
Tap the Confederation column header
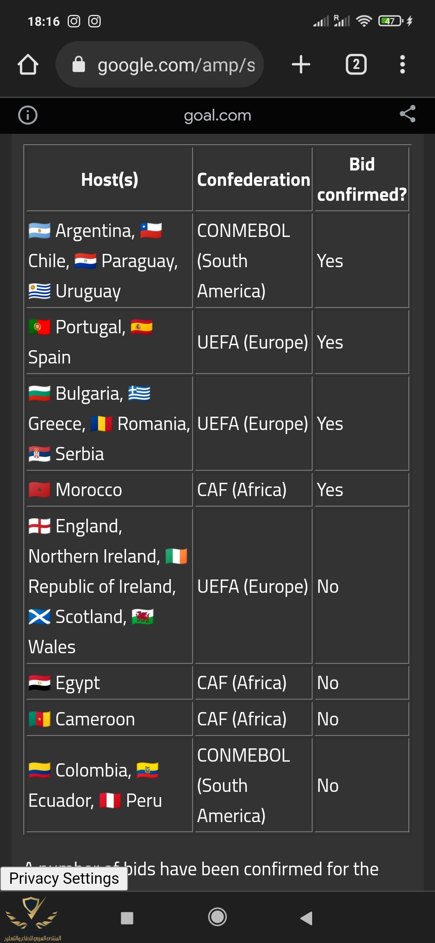coord(253,180)
